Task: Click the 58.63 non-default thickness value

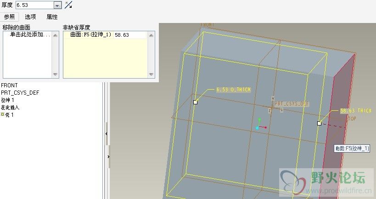Action: coord(122,35)
